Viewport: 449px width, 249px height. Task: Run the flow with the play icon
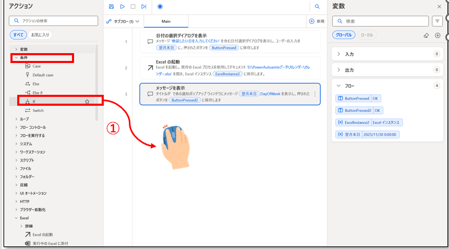tap(122, 7)
